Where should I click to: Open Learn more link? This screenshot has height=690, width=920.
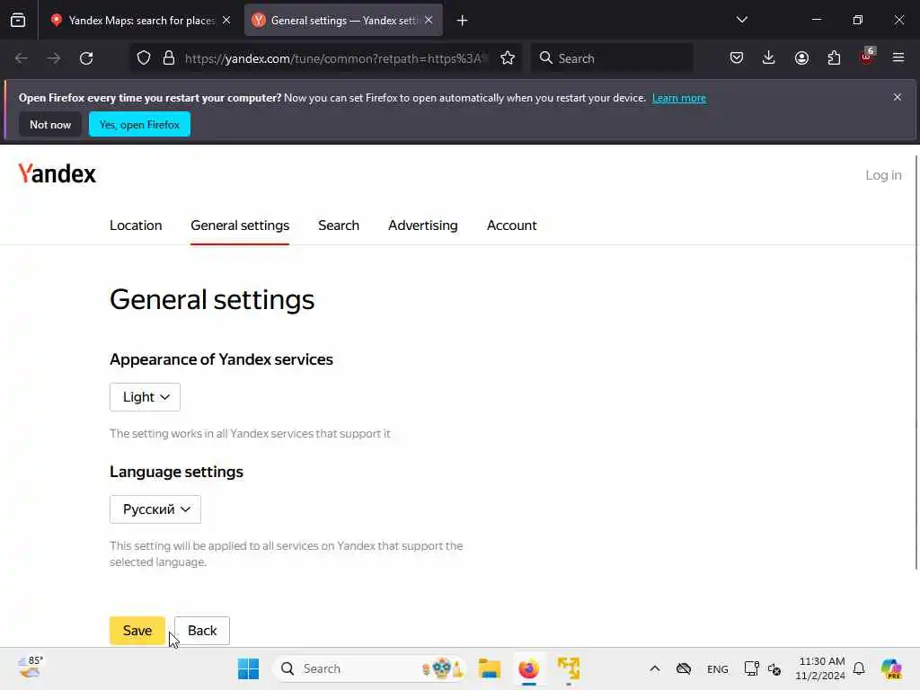pyautogui.click(x=679, y=98)
